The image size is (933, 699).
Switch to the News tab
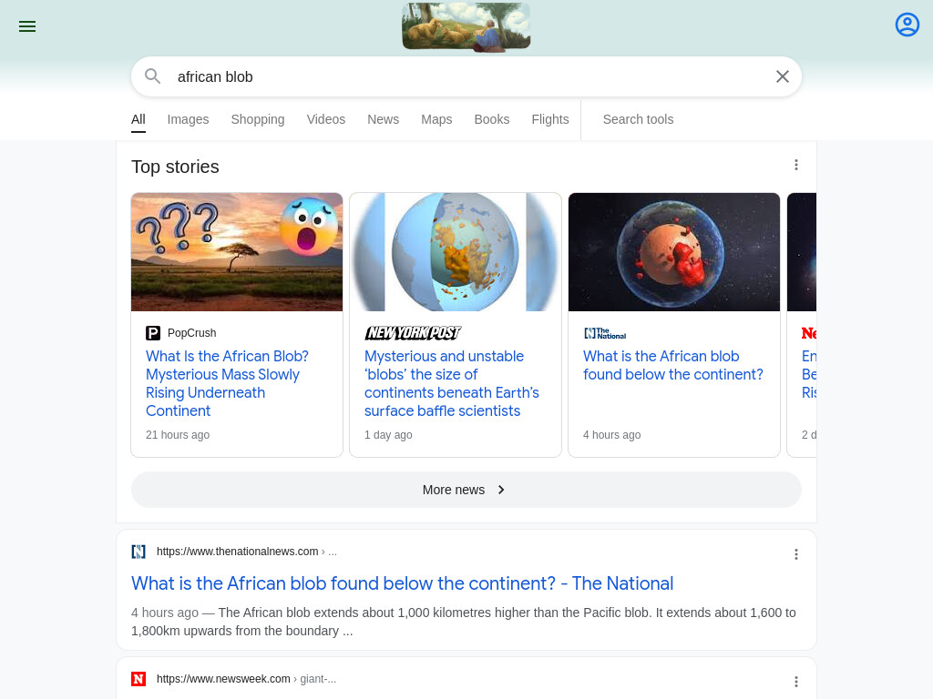tap(383, 119)
